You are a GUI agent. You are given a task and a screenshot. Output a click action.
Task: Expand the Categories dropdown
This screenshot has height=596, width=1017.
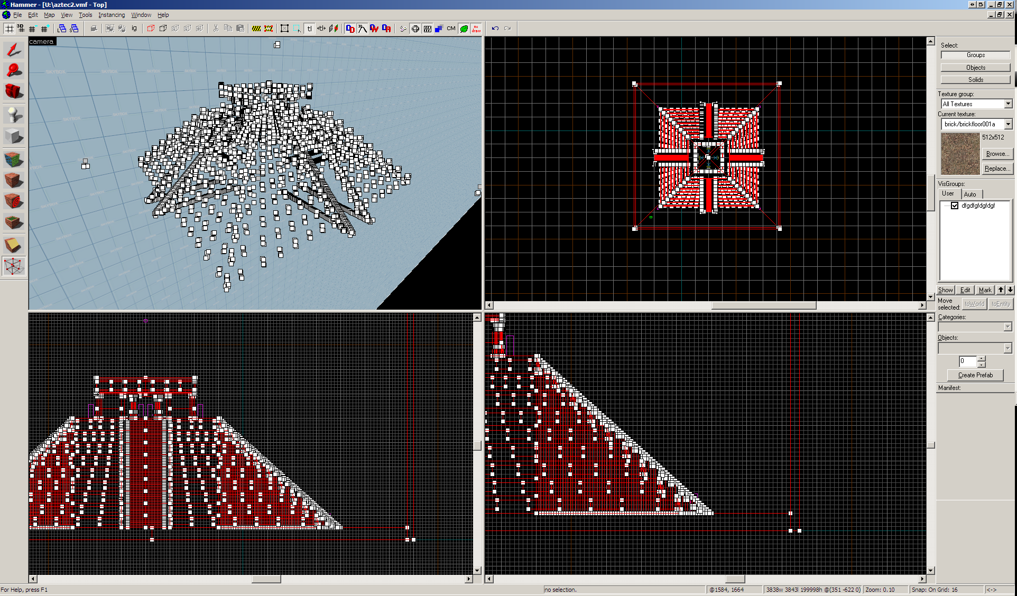tap(1007, 327)
